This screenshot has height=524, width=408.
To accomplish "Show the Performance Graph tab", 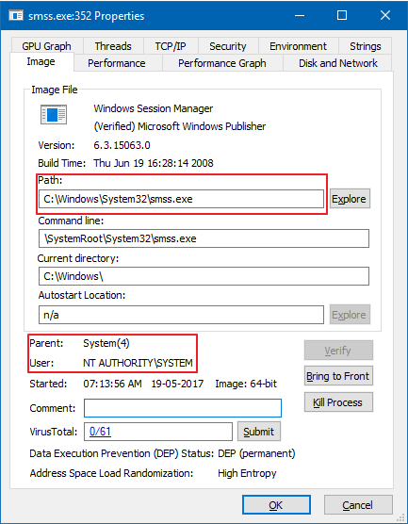I will click(222, 63).
